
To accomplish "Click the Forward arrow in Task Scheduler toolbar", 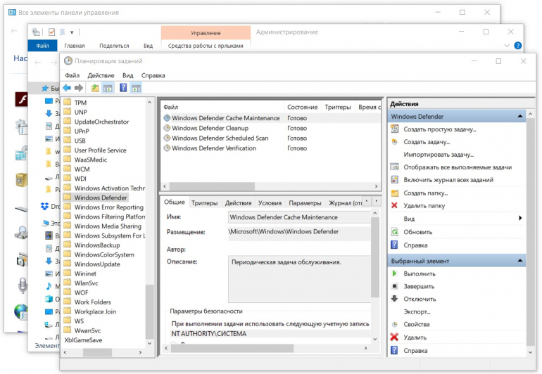I will pos(79,88).
